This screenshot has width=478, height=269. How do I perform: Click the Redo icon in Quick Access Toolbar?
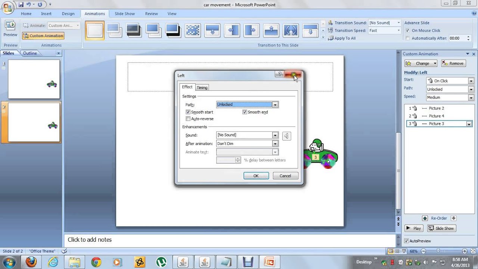click(x=40, y=4)
